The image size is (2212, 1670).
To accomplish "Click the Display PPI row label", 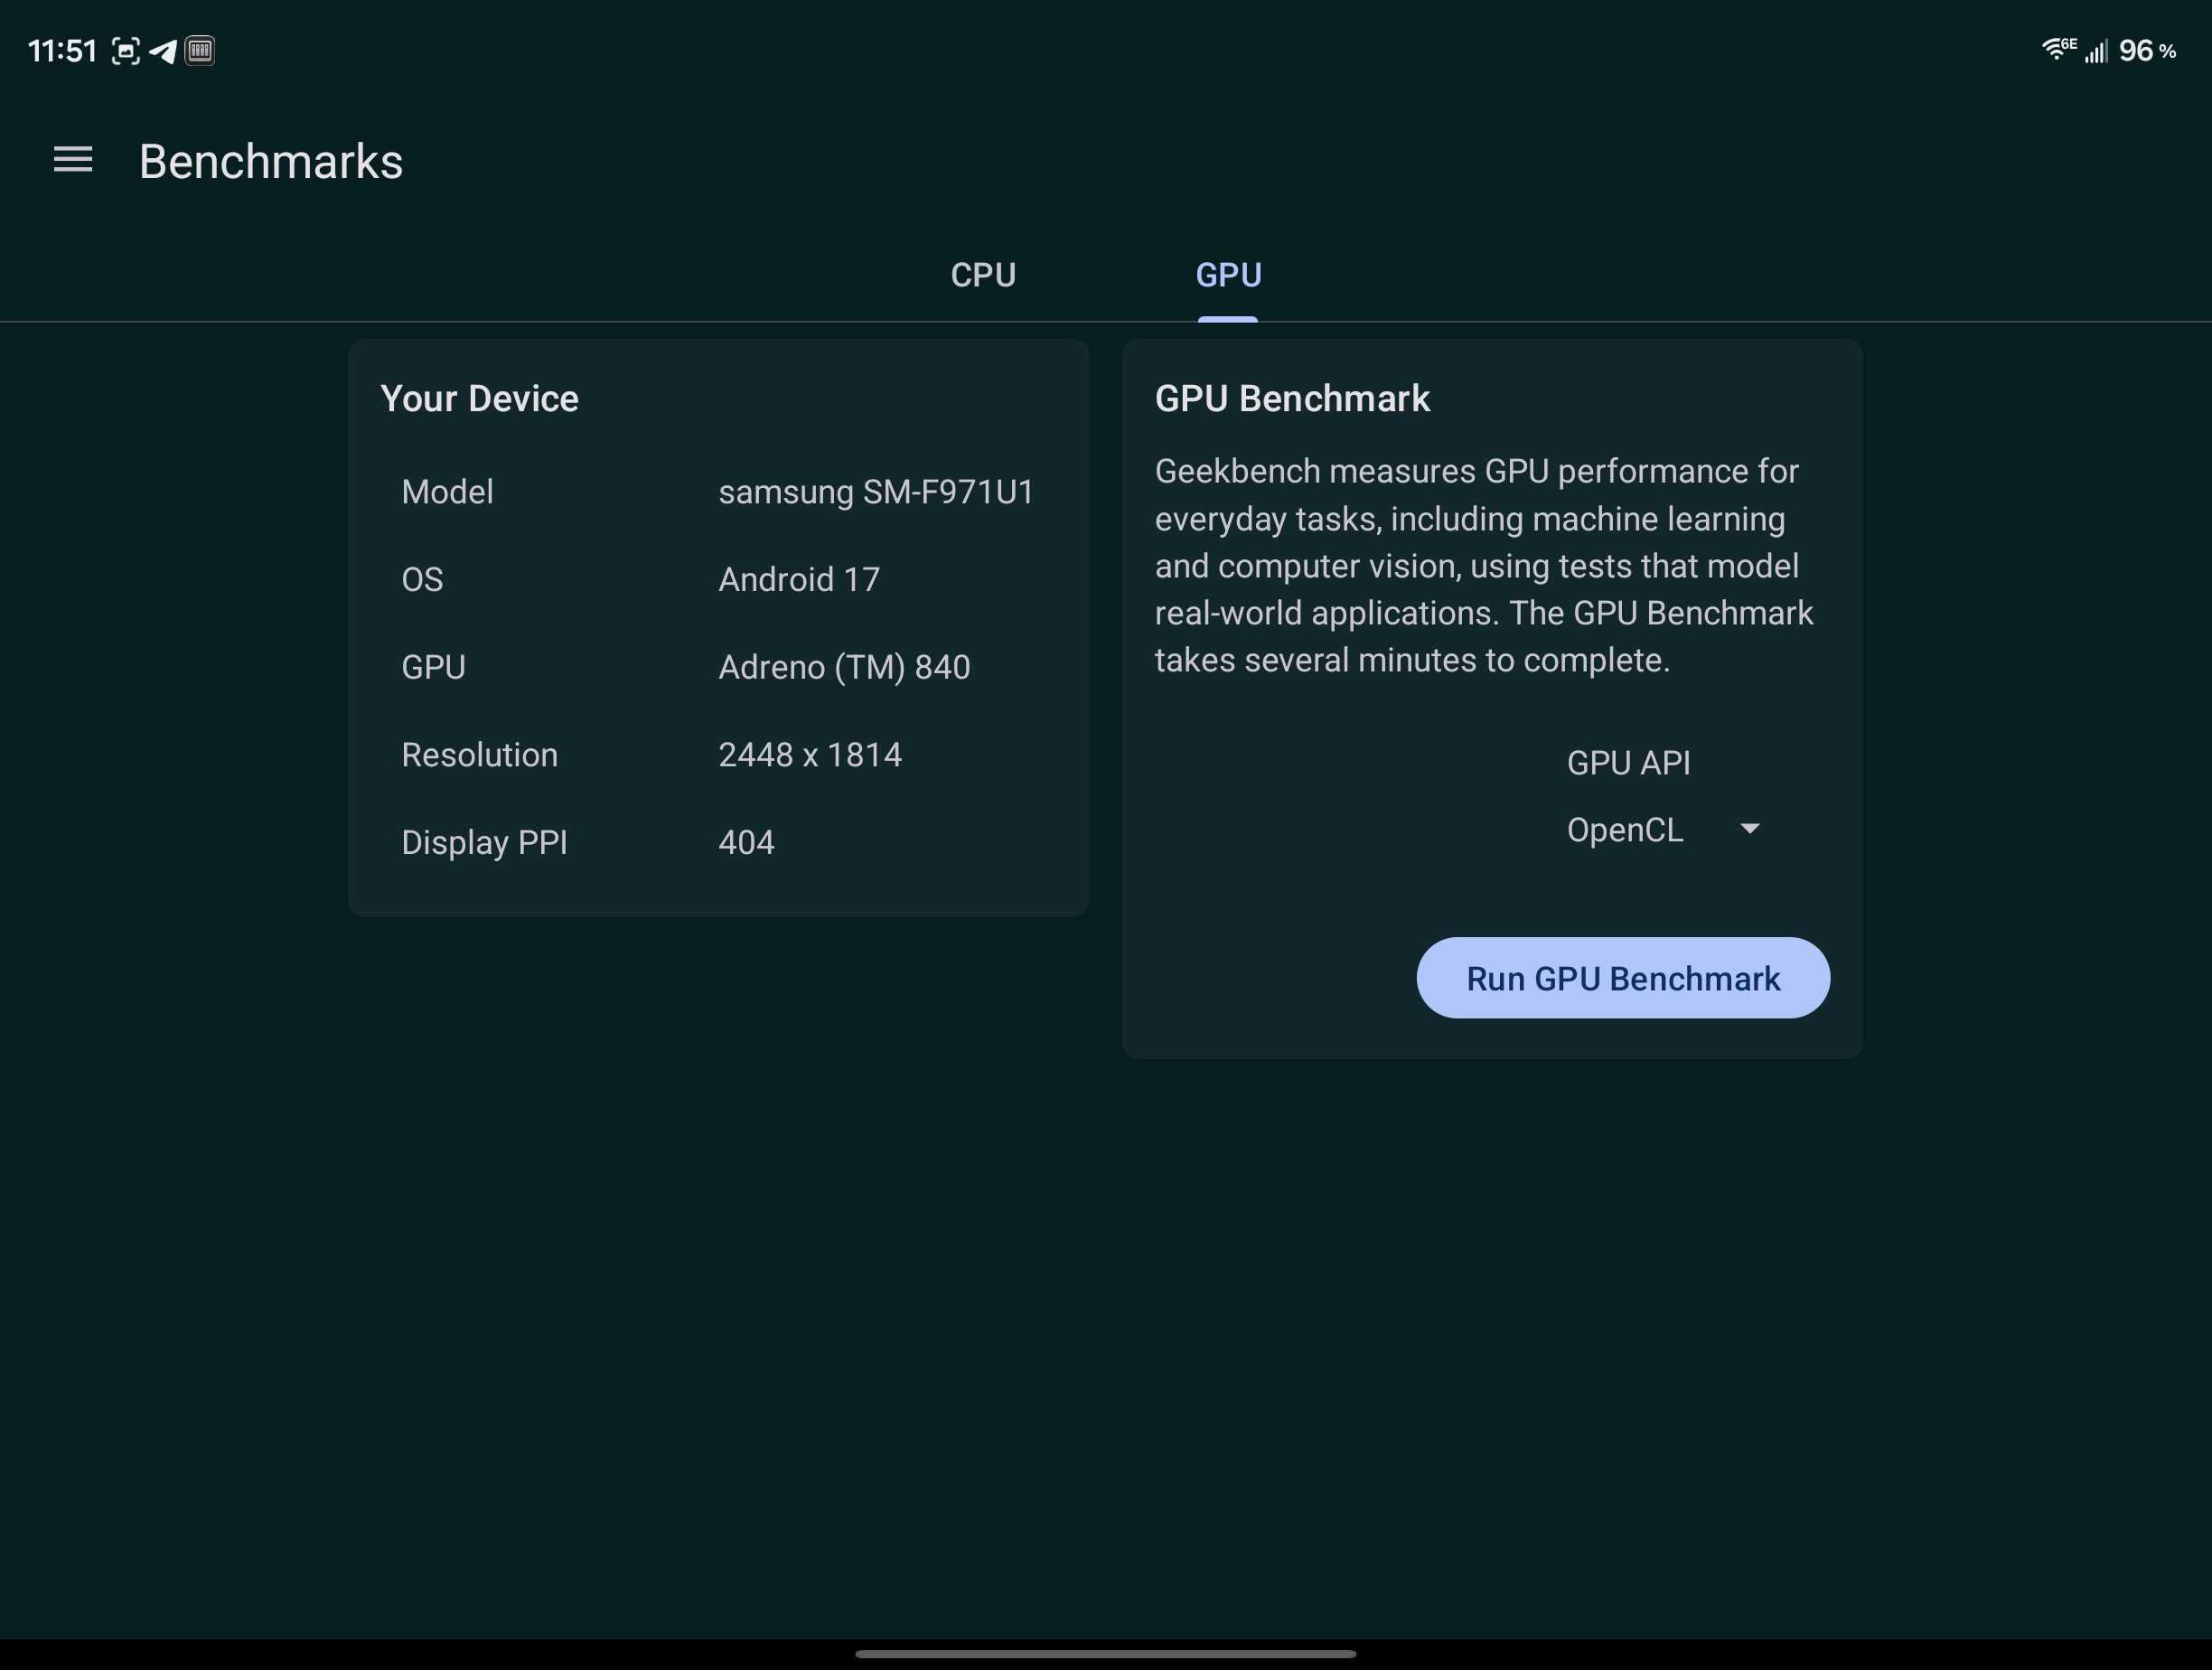I will (484, 843).
